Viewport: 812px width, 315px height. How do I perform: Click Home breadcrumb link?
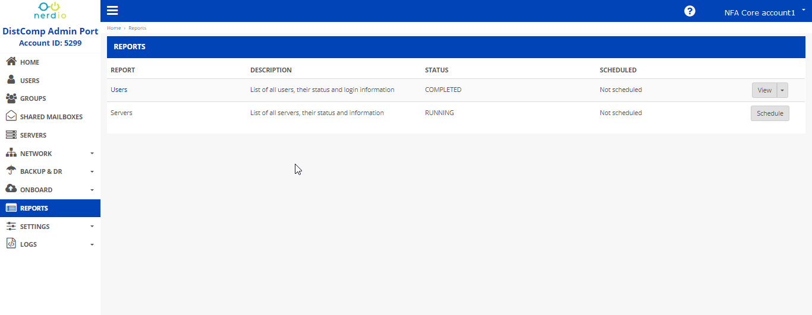coord(114,28)
